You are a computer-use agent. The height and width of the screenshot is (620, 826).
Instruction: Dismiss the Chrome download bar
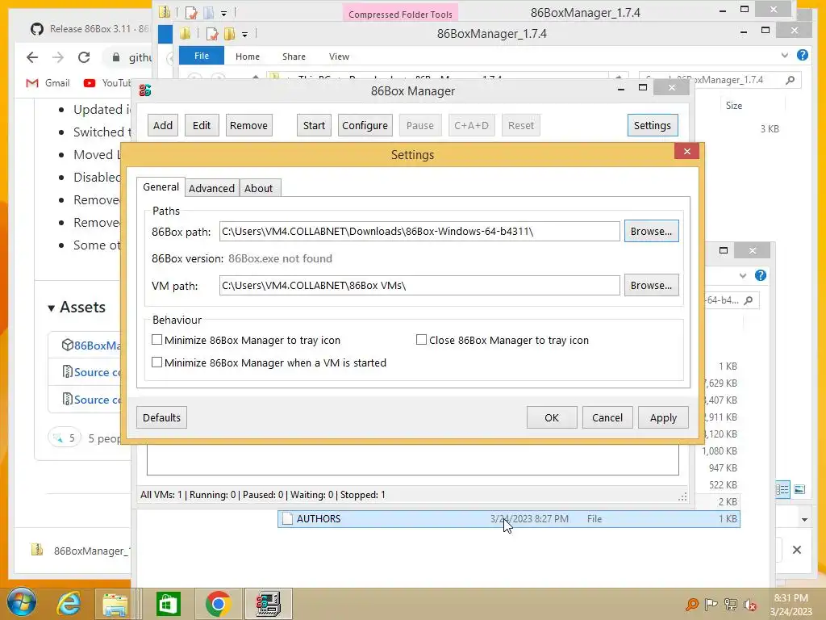click(797, 550)
